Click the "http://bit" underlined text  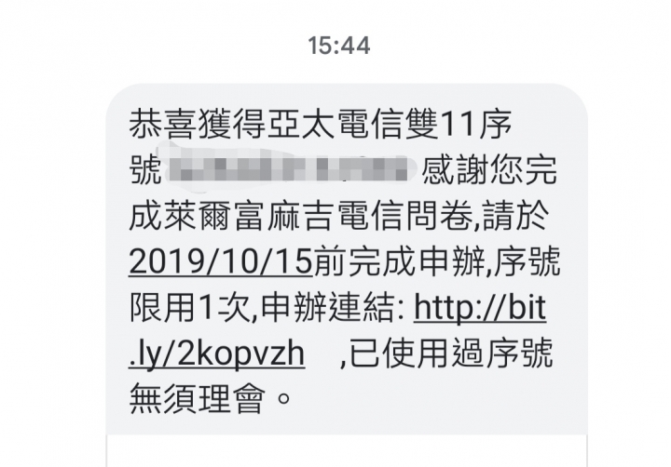coord(480,309)
